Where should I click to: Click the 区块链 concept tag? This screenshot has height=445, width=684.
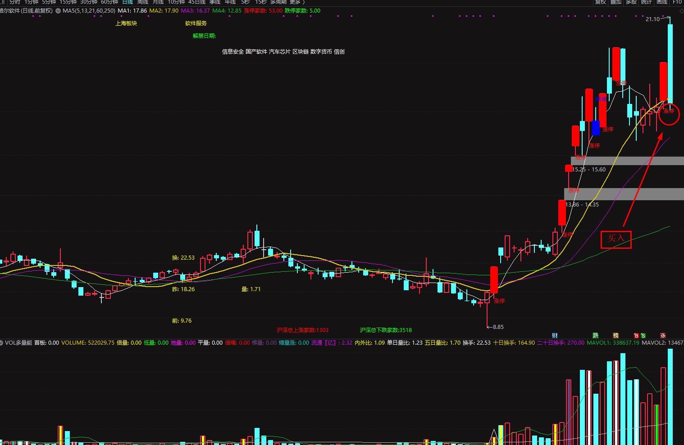301,52
